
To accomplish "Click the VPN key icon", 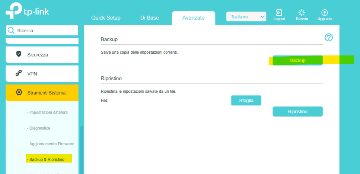I will [x=19, y=73].
